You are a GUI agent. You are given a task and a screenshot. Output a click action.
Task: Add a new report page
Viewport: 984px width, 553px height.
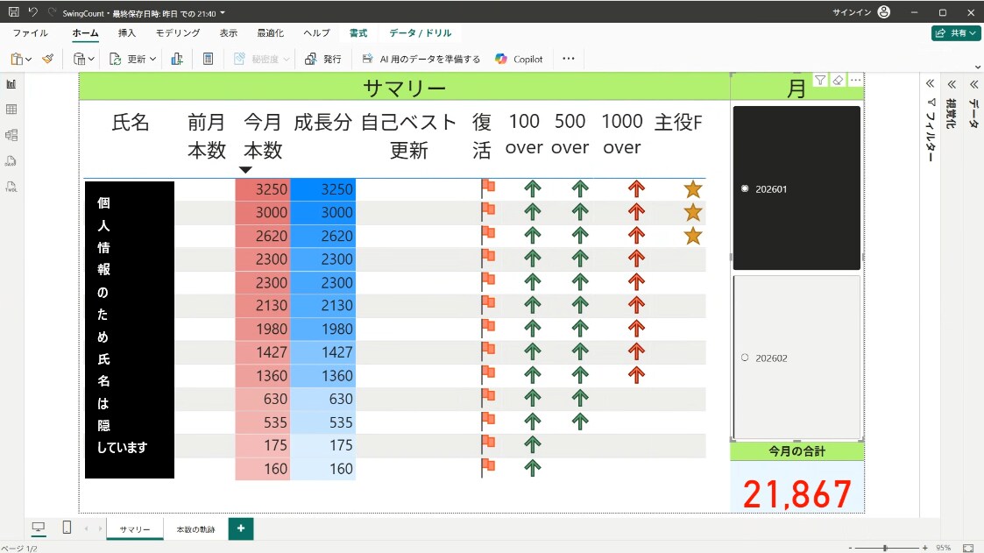point(240,528)
